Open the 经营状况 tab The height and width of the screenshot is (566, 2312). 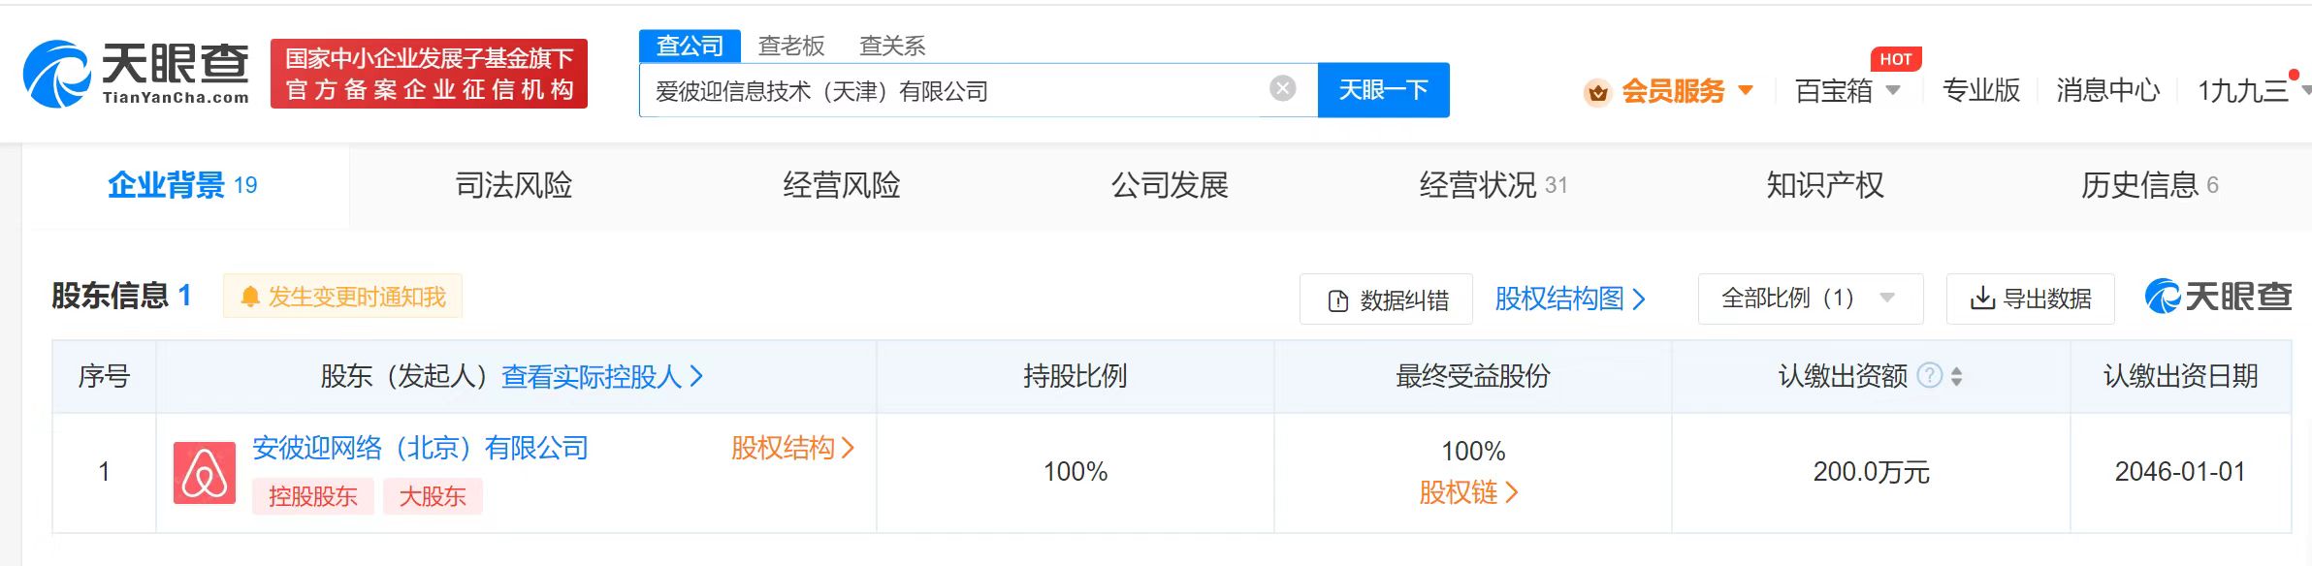[x=1493, y=185]
